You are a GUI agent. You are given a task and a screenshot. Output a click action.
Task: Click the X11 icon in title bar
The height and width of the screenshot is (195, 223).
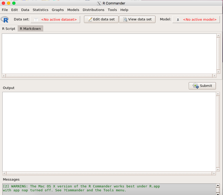(99, 3)
